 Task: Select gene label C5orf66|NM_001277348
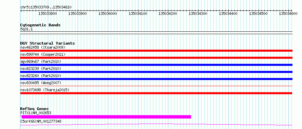click(x=41, y=121)
